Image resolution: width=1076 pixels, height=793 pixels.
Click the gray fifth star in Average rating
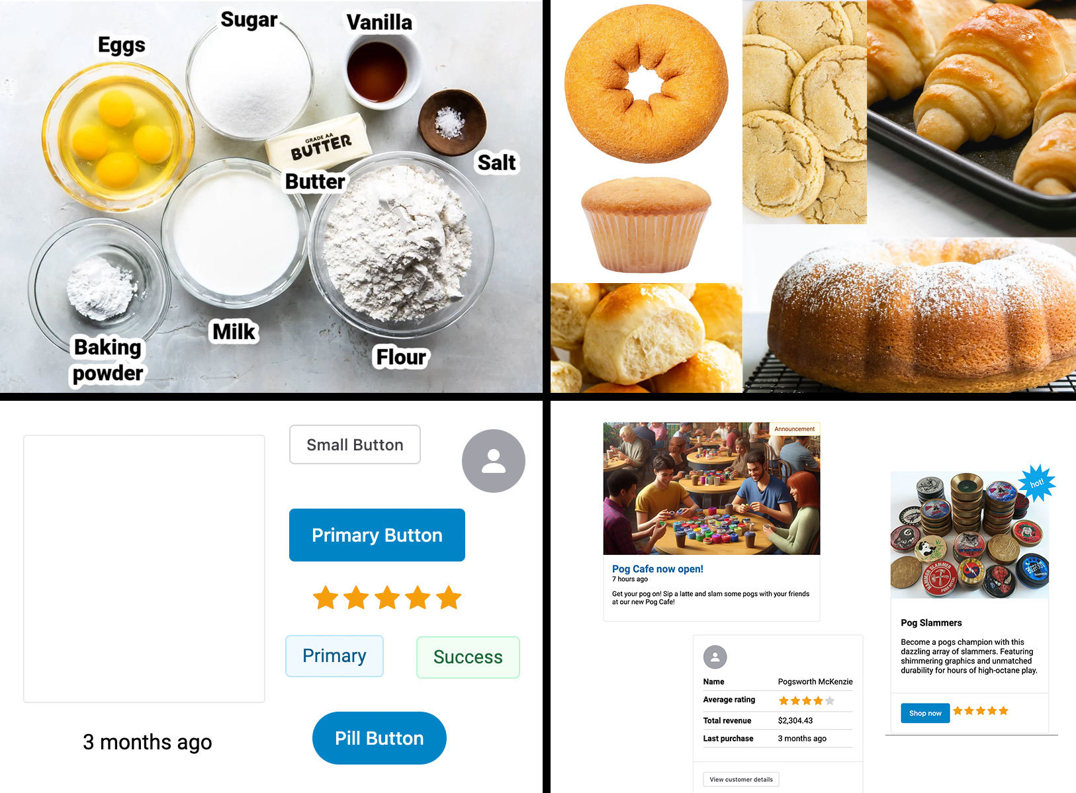[830, 700]
